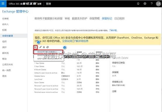Click 已删除邮件 type cell
Viewport: 162px width, 112px height.
tap(66, 76)
